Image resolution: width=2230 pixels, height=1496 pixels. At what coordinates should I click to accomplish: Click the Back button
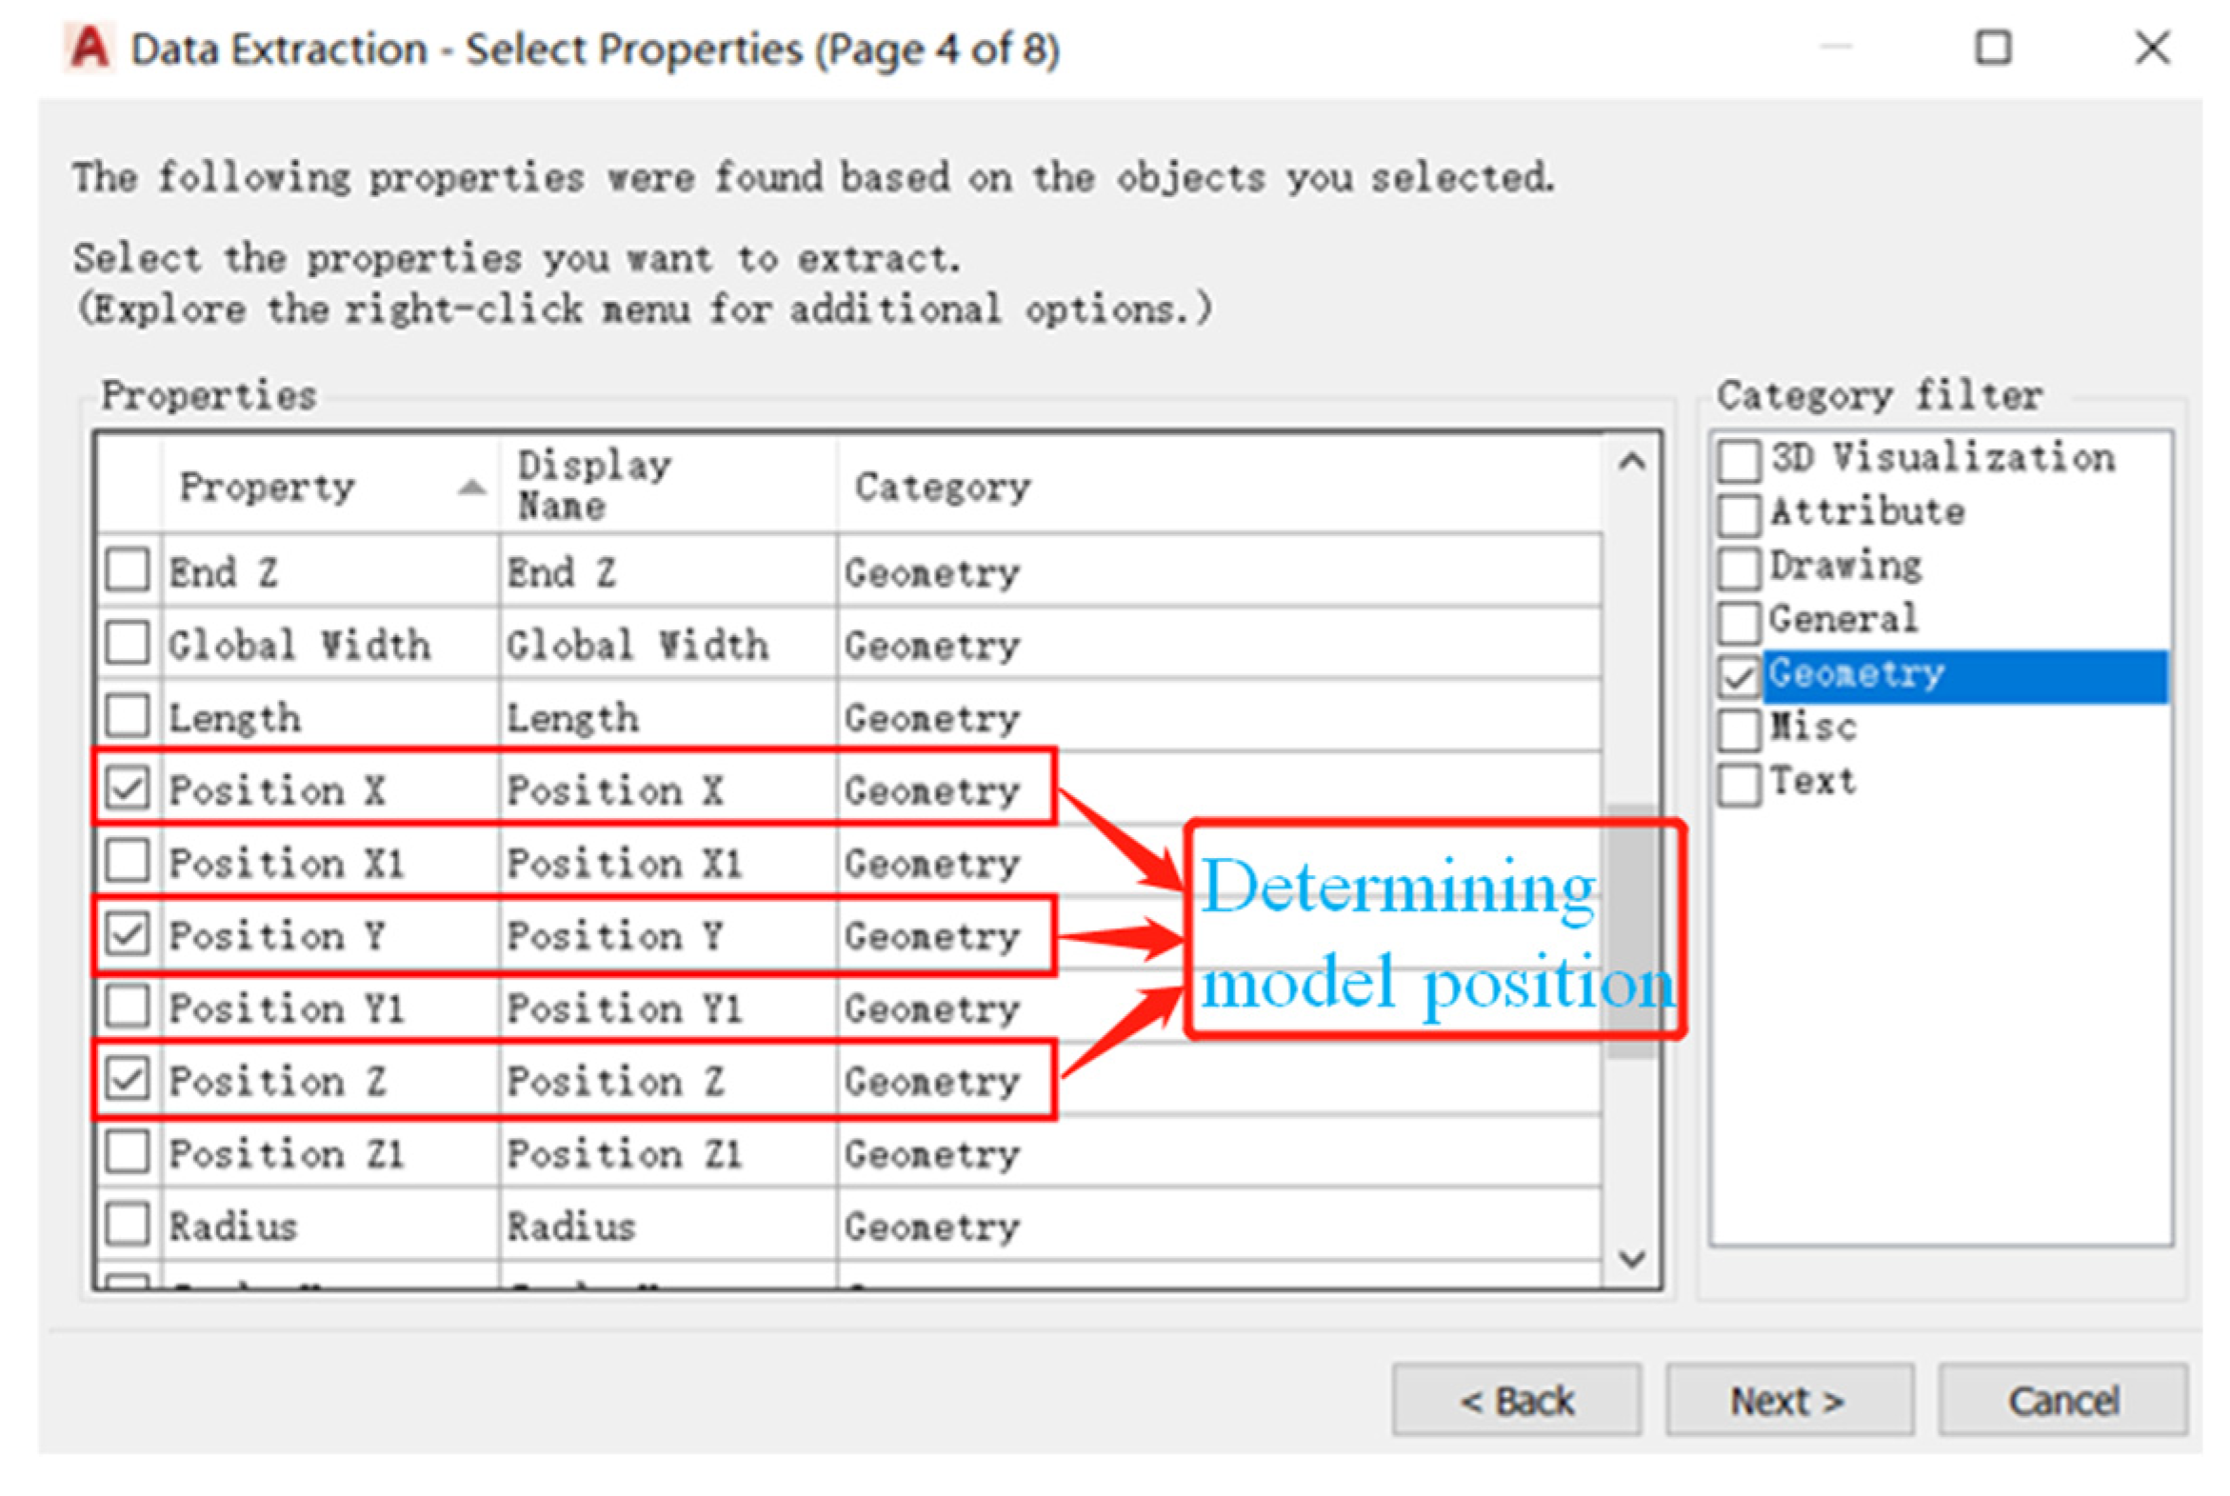point(1516,1401)
